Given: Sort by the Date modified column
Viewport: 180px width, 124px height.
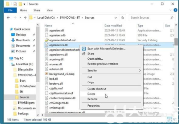Looking at the screenshot, I should 113,26.
